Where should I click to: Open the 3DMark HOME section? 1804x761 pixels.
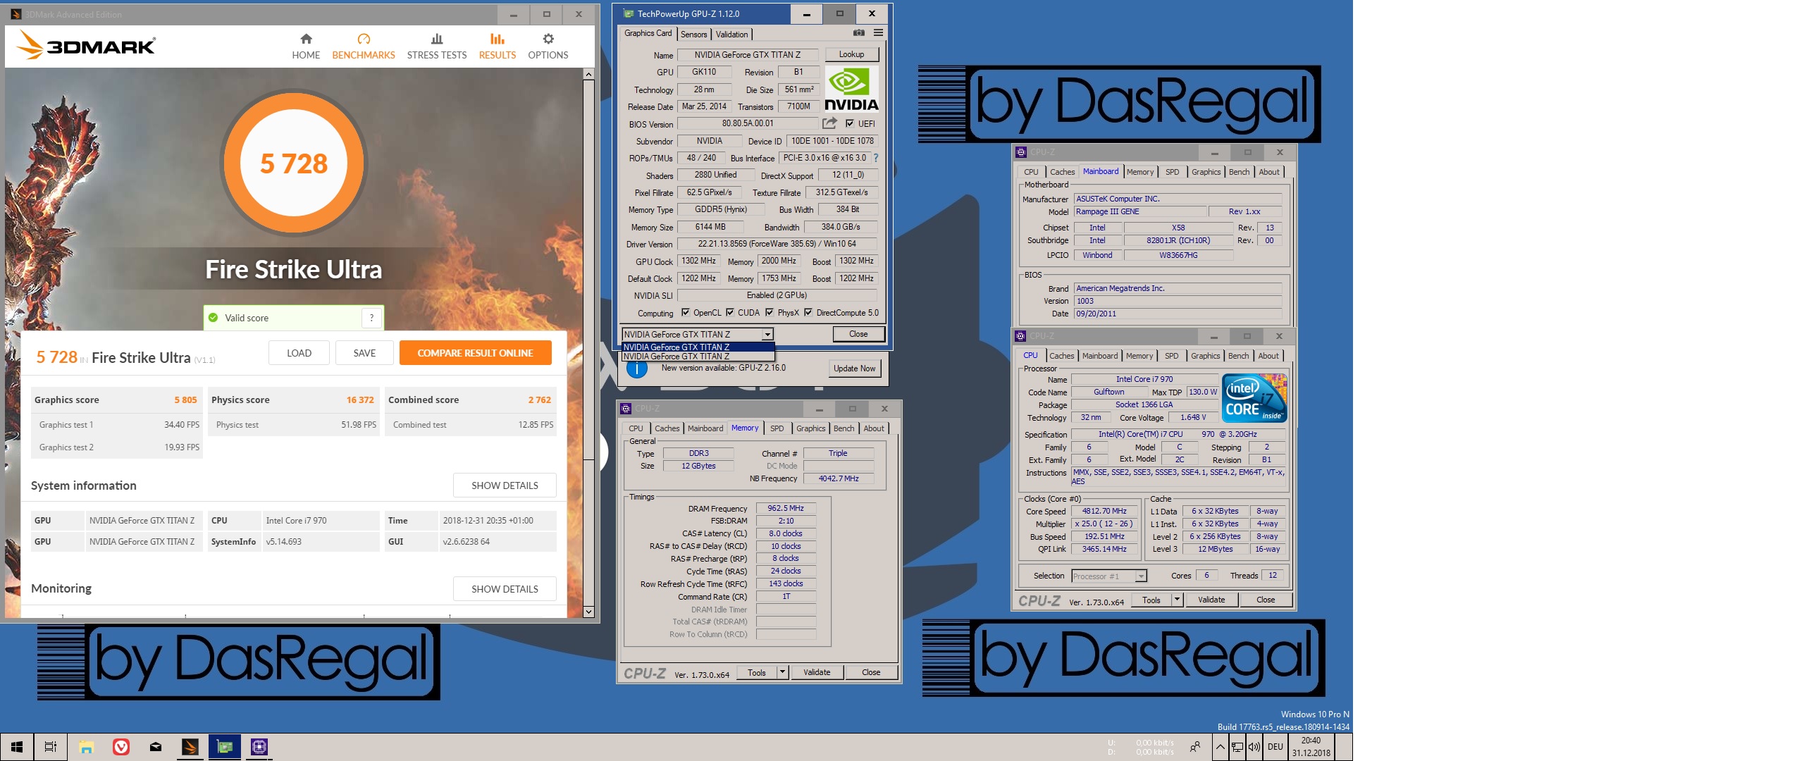click(x=306, y=47)
